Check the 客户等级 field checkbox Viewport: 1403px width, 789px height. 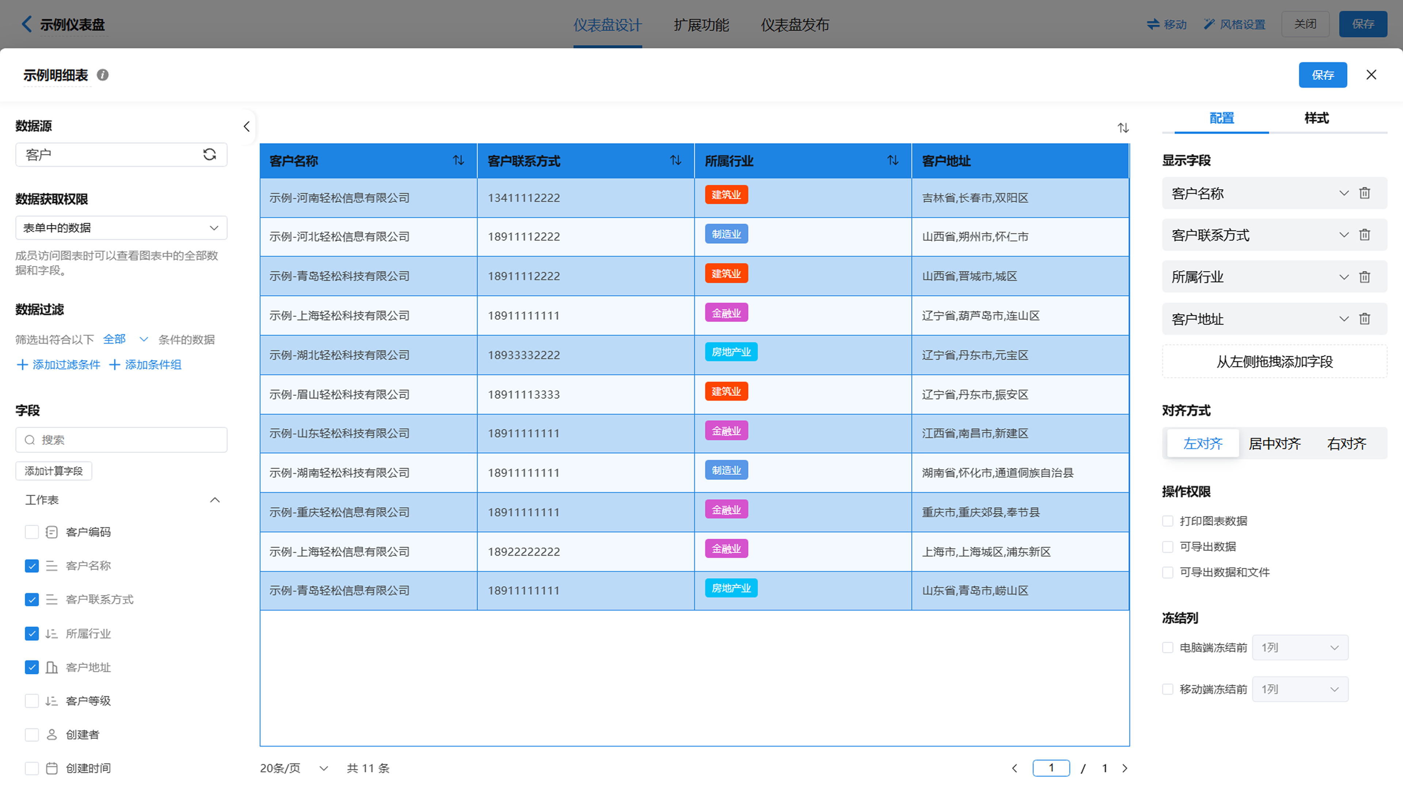pyautogui.click(x=31, y=701)
